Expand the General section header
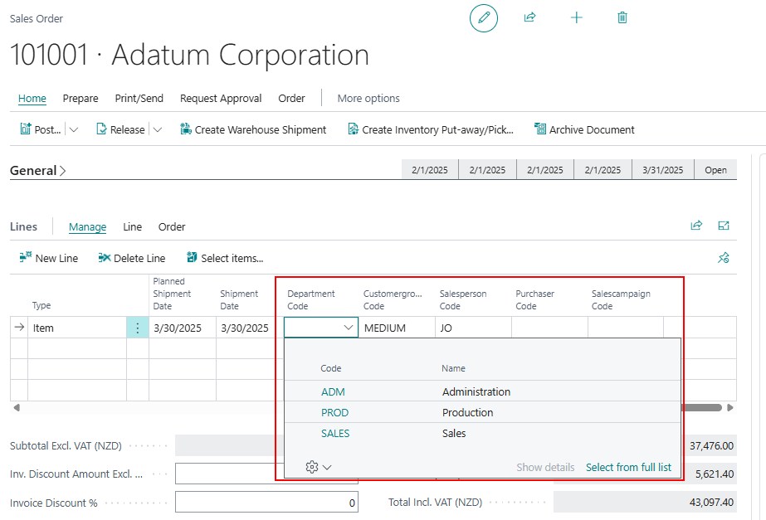 click(38, 171)
